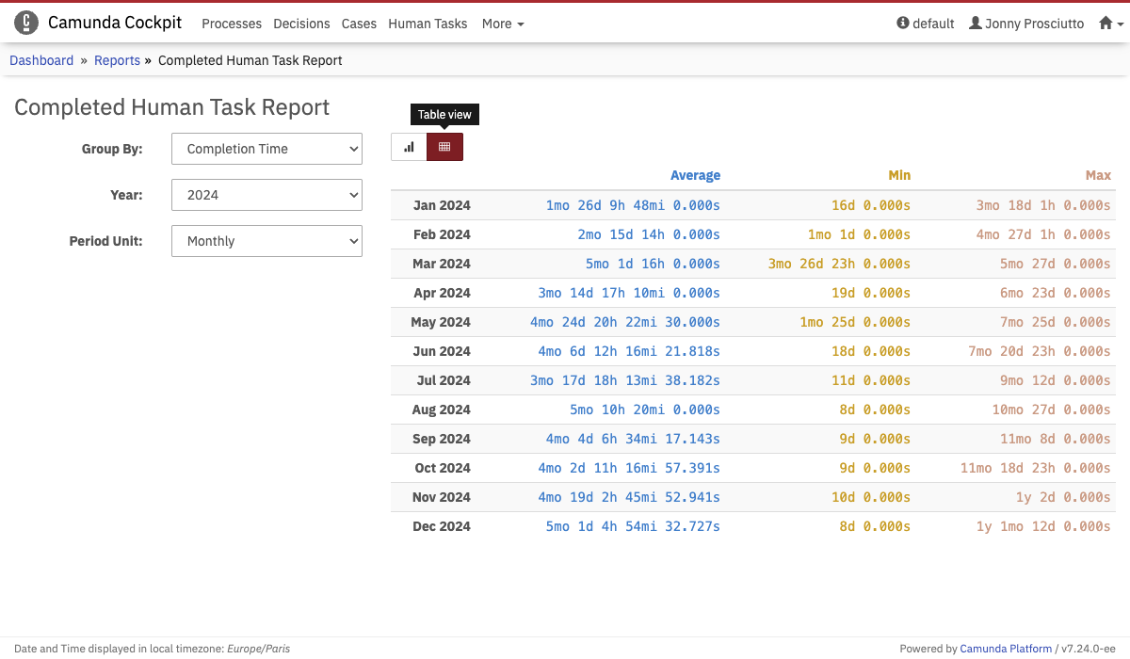Click the Average column header

click(x=695, y=175)
